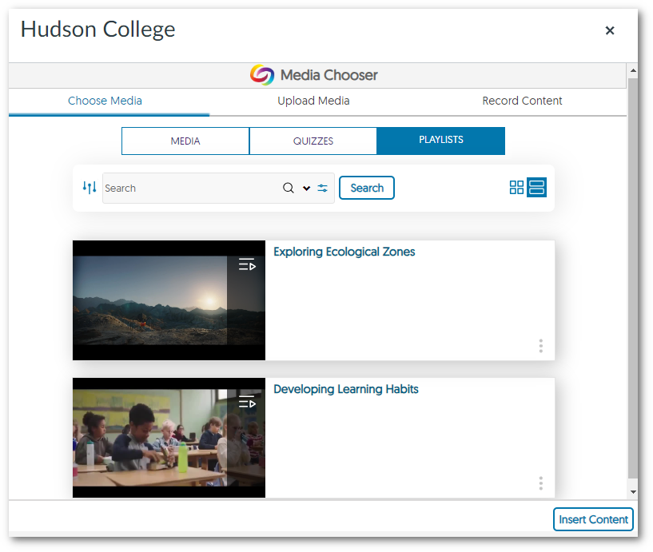Viewport: 653px width, 552px height.
Task: Click the magnifying glass inside the search bar
Action: tap(288, 188)
